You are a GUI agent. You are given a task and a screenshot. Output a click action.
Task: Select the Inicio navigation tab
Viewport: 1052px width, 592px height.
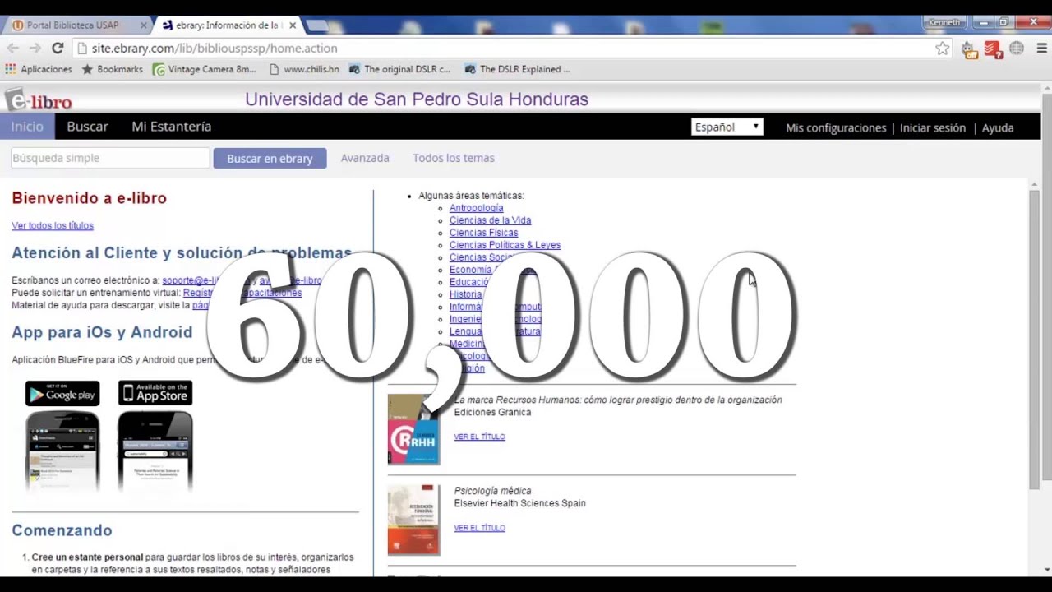[x=27, y=127]
